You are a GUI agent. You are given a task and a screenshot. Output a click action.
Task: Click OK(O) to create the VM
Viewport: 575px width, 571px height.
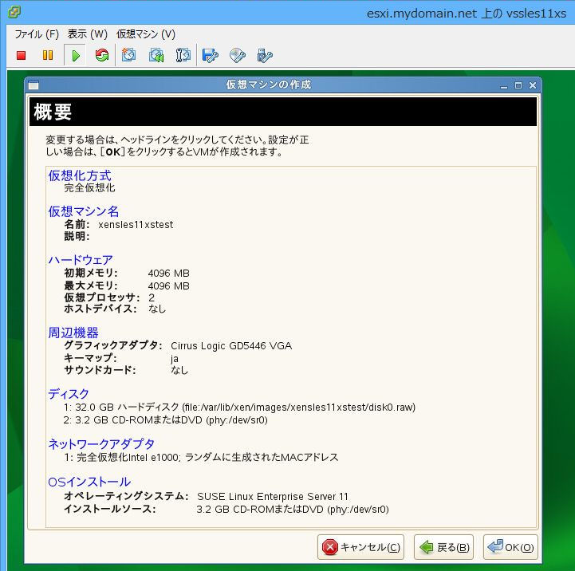[x=510, y=547]
